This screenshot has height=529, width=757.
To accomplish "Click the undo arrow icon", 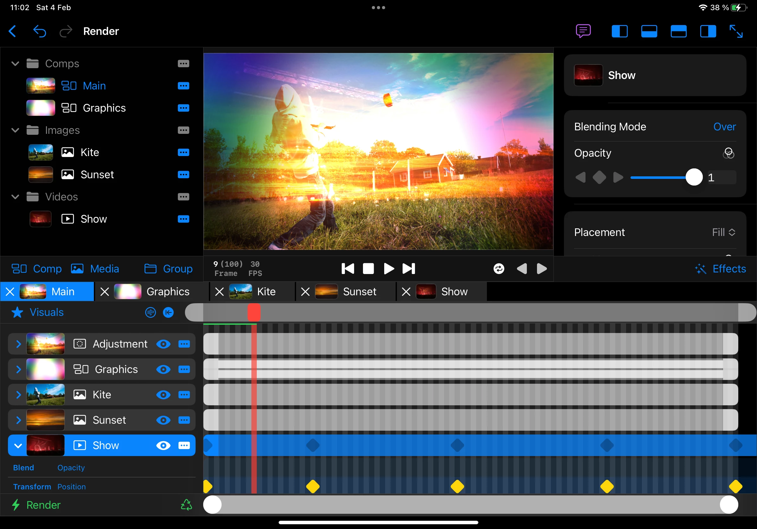I will tap(40, 31).
